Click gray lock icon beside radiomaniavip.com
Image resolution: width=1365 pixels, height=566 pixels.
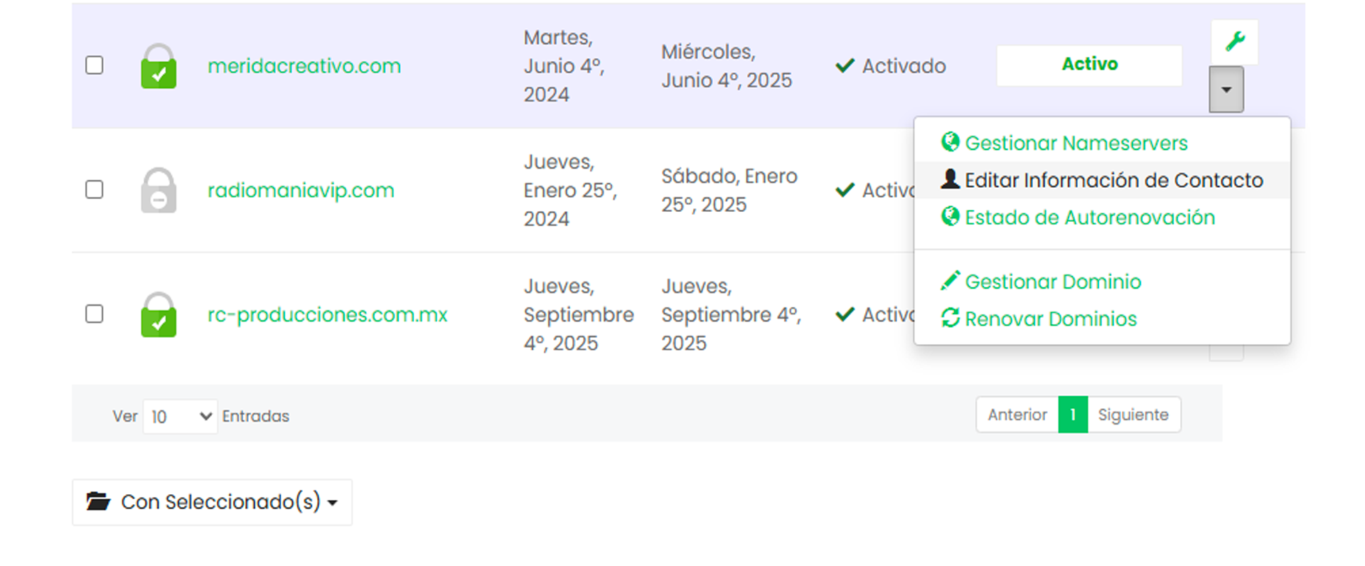click(159, 191)
